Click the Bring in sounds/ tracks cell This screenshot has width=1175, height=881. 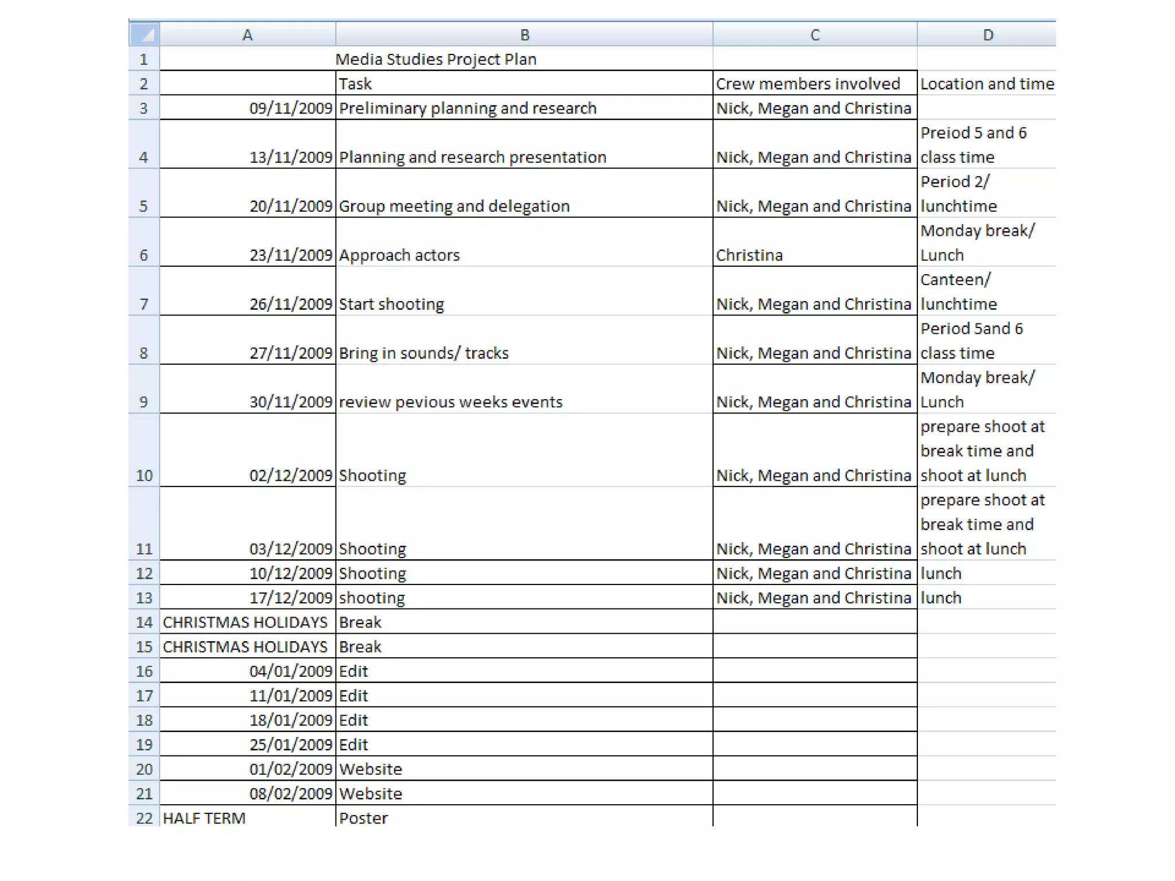[x=524, y=341]
